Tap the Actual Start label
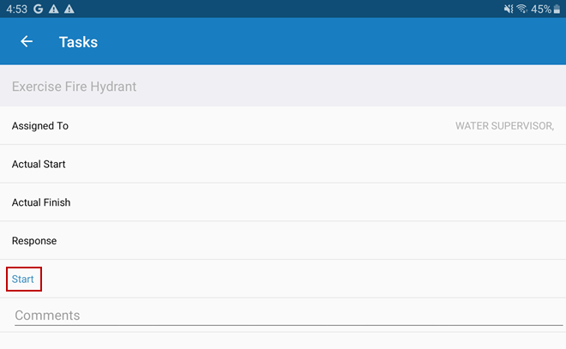Screen dimensions: 566x349 (x=39, y=164)
